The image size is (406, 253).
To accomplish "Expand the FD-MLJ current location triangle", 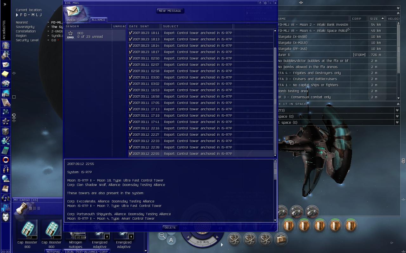I will click(x=17, y=15).
